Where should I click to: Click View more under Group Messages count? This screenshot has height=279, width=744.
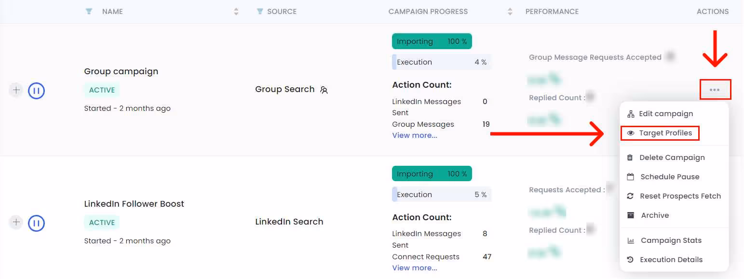click(x=414, y=135)
